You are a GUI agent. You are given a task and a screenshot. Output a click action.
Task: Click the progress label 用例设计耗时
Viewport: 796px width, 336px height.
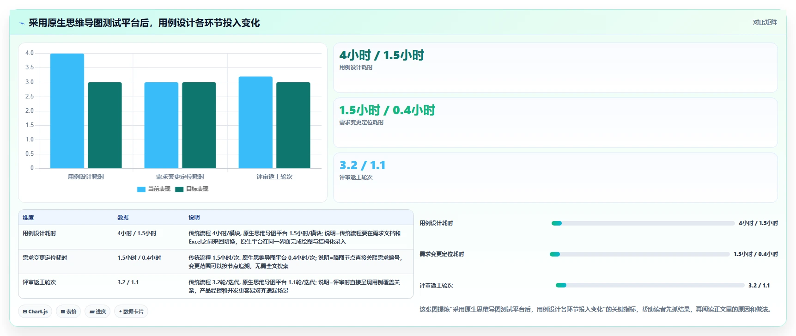pos(436,223)
